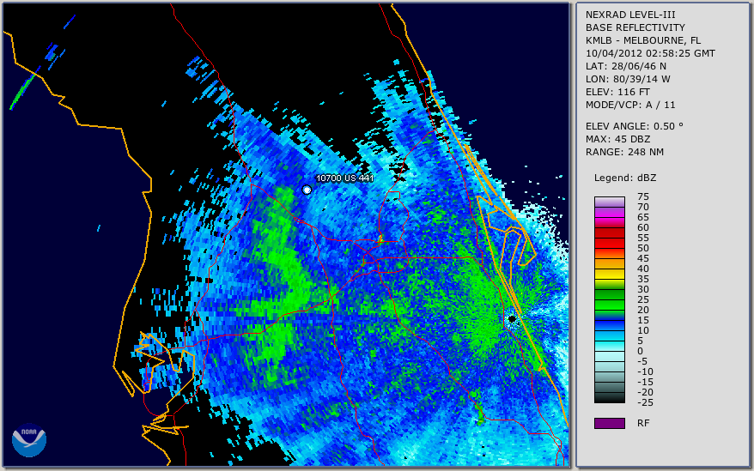Click the 'KMLB - MELBOURNE, FL' station text

[643, 40]
